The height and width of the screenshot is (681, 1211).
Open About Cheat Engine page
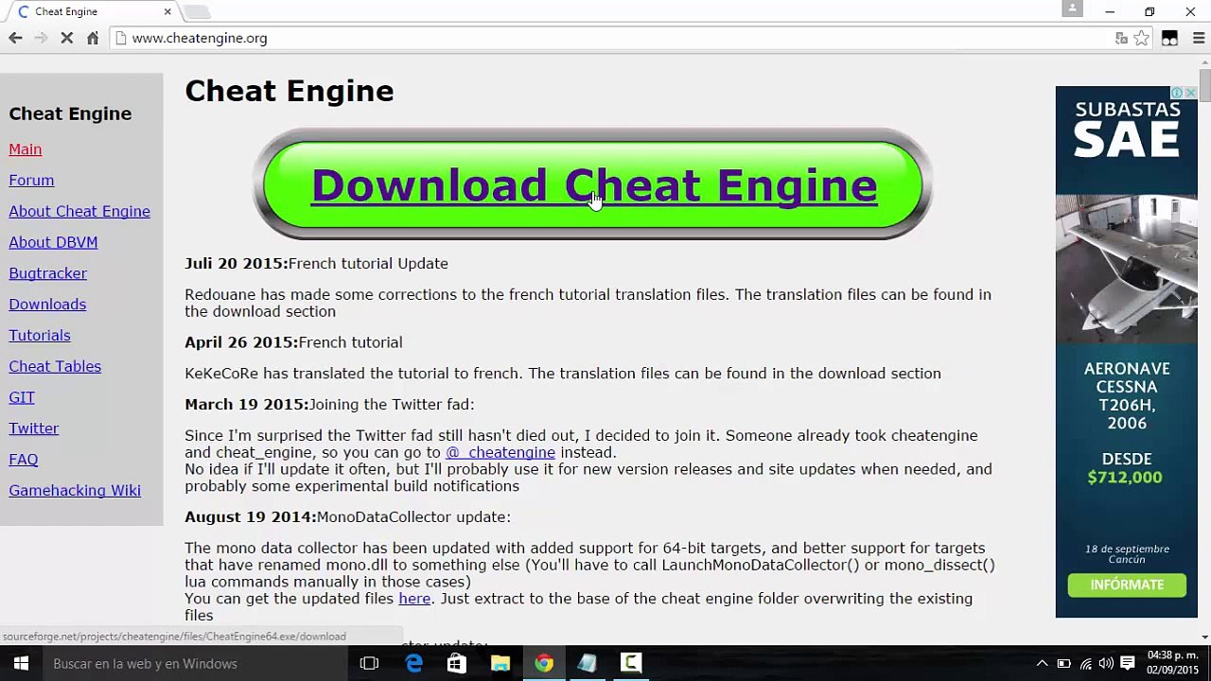click(79, 211)
